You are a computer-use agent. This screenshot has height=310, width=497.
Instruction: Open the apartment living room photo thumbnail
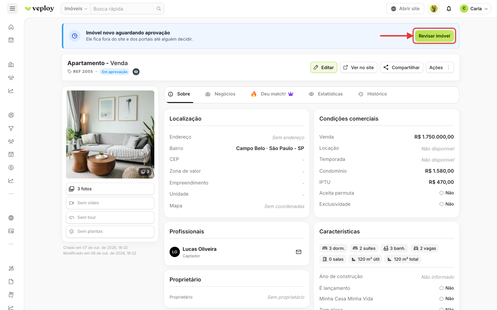click(110, 135)
